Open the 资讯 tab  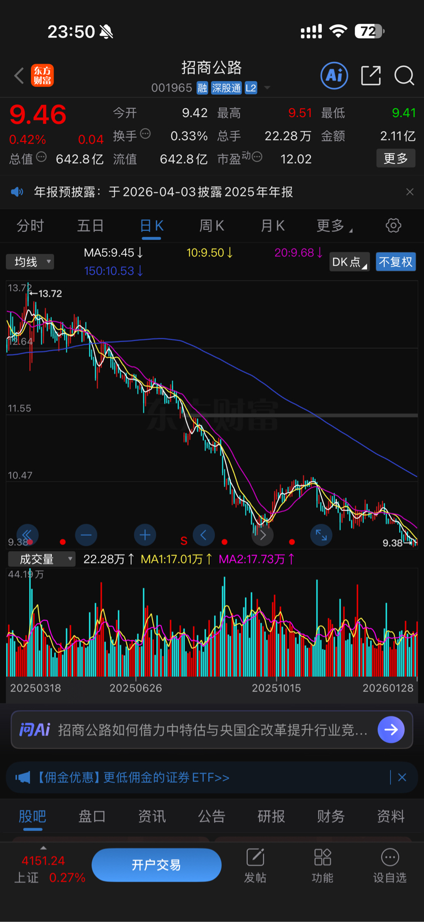click(x=152, y=816)
